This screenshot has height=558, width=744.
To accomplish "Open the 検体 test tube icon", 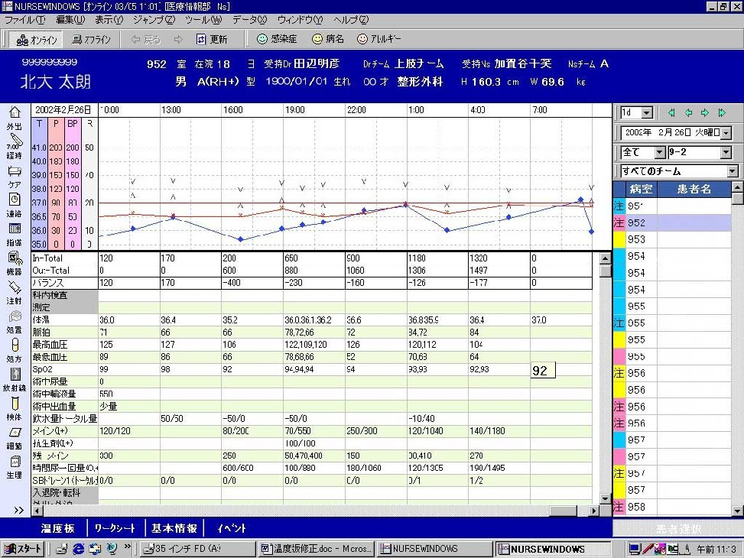I will point(15,404).
